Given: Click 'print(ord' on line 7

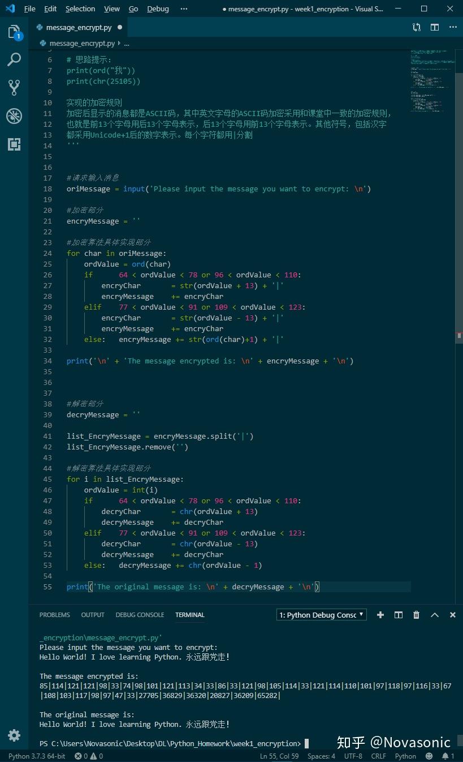Looking at the screenshot, I should point(86,71).
